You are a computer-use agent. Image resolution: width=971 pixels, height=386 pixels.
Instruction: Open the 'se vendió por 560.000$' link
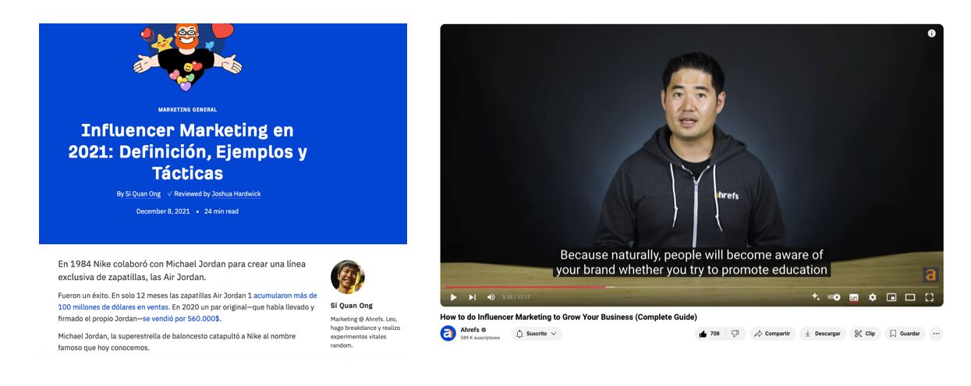(182, 318)
